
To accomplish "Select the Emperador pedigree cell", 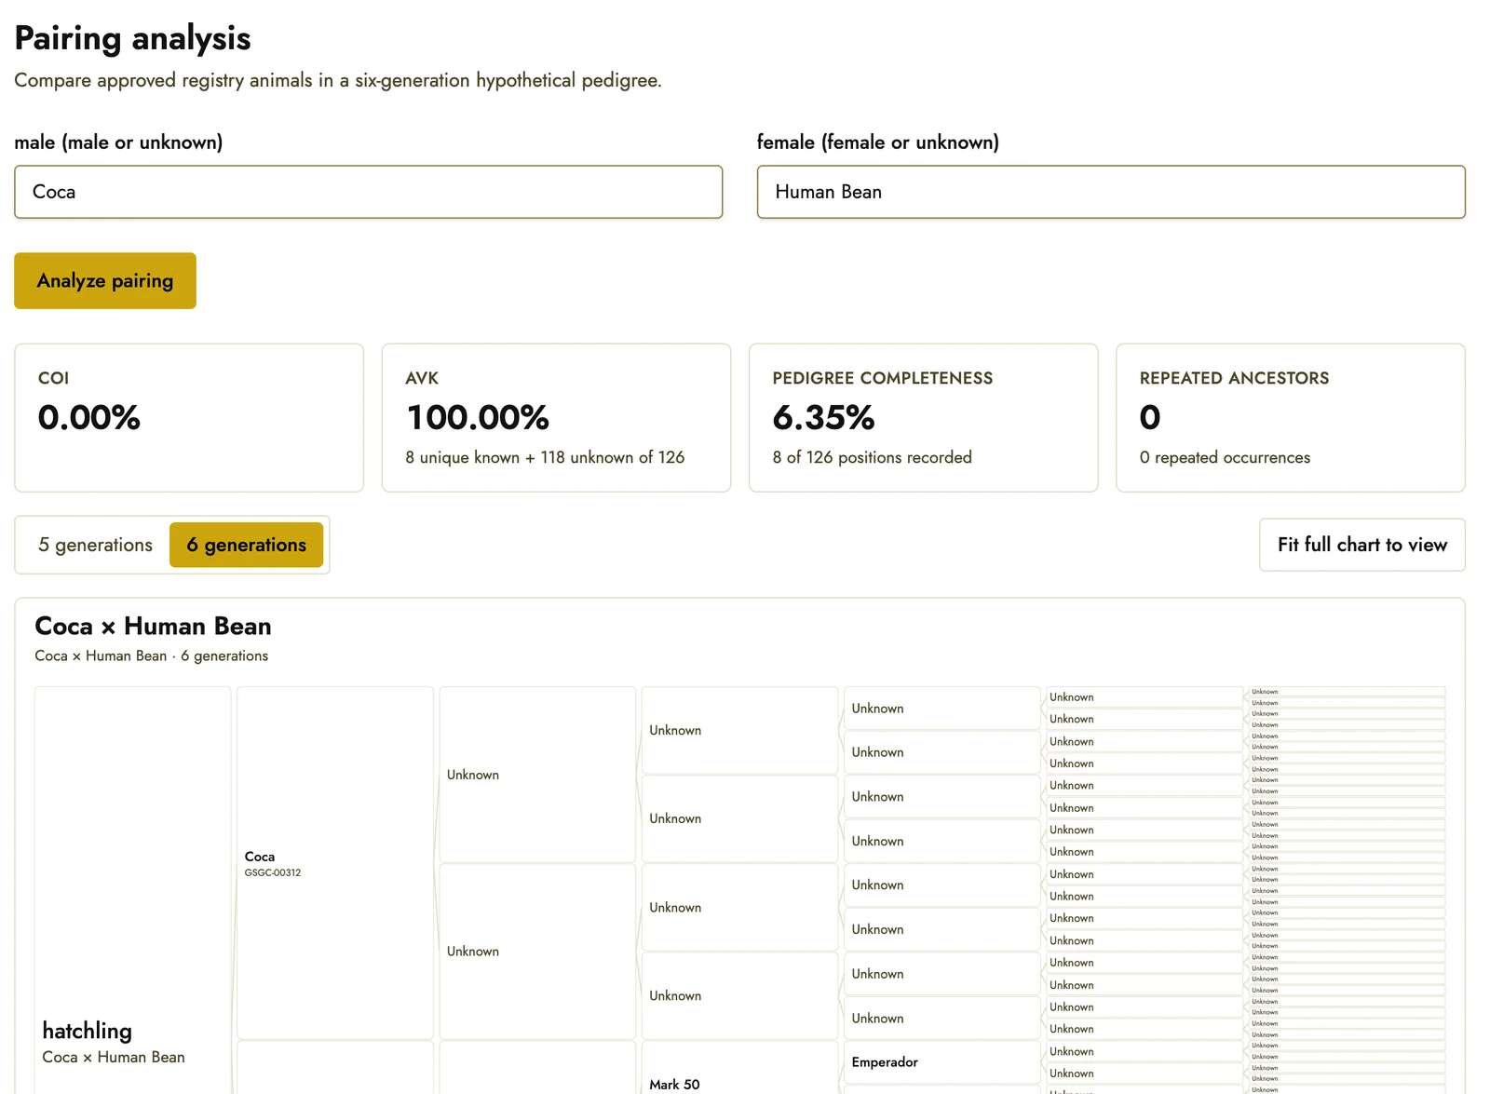I will point(941,1062).
